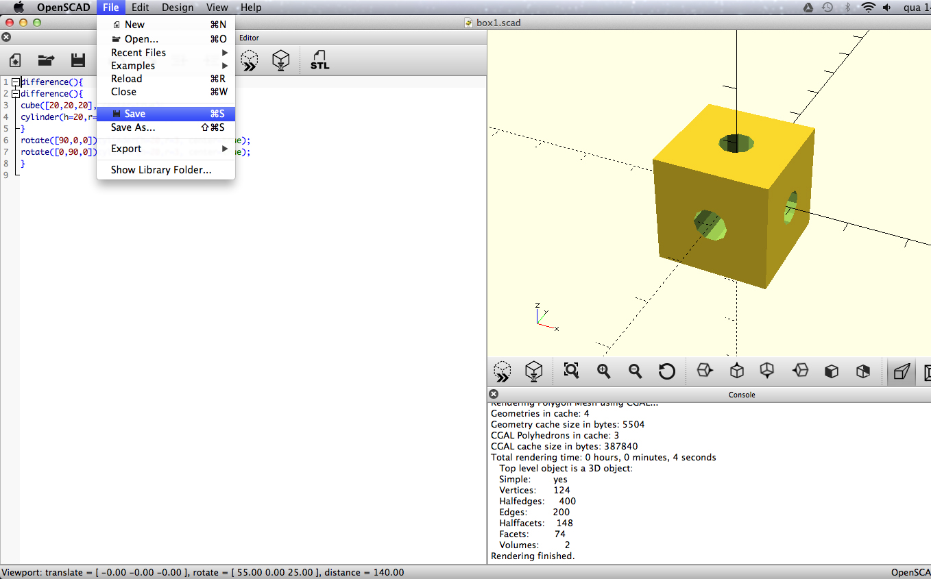Image resolution: width=931 pixels, height=579 pixels.
Task: Choose Show Library Folder... menu item
Action: coord(166,170)
